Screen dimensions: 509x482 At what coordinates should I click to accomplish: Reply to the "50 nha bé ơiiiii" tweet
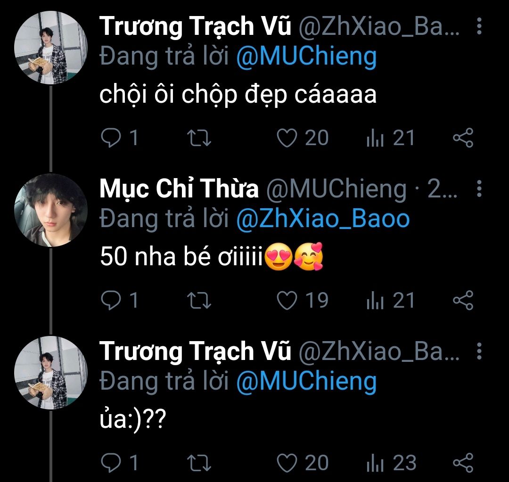pyautogui.click(x=111, y=301)
